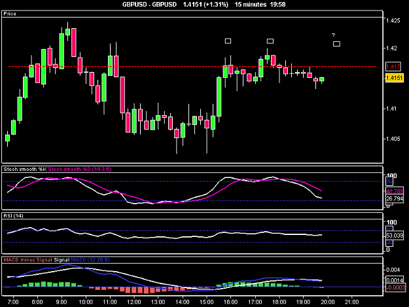Click the 0.0014 MACD value tag
This screenshot has width=409, height=307.
(395, 280)
